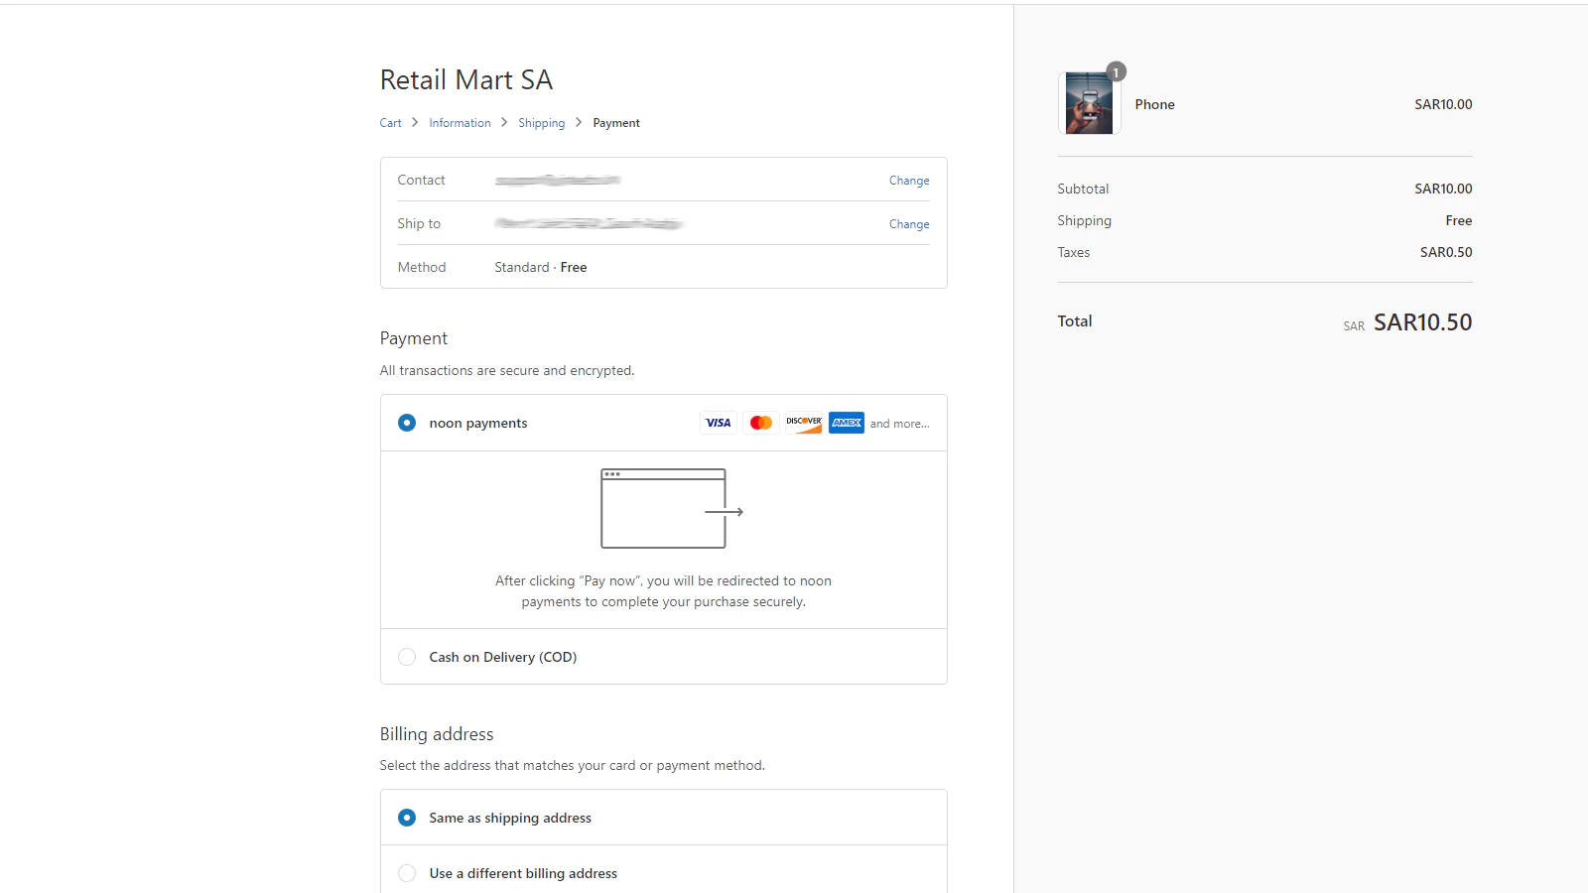This screenshot has height=893, width=1588.
Task: Change the Ship to address
Action: 909,224
